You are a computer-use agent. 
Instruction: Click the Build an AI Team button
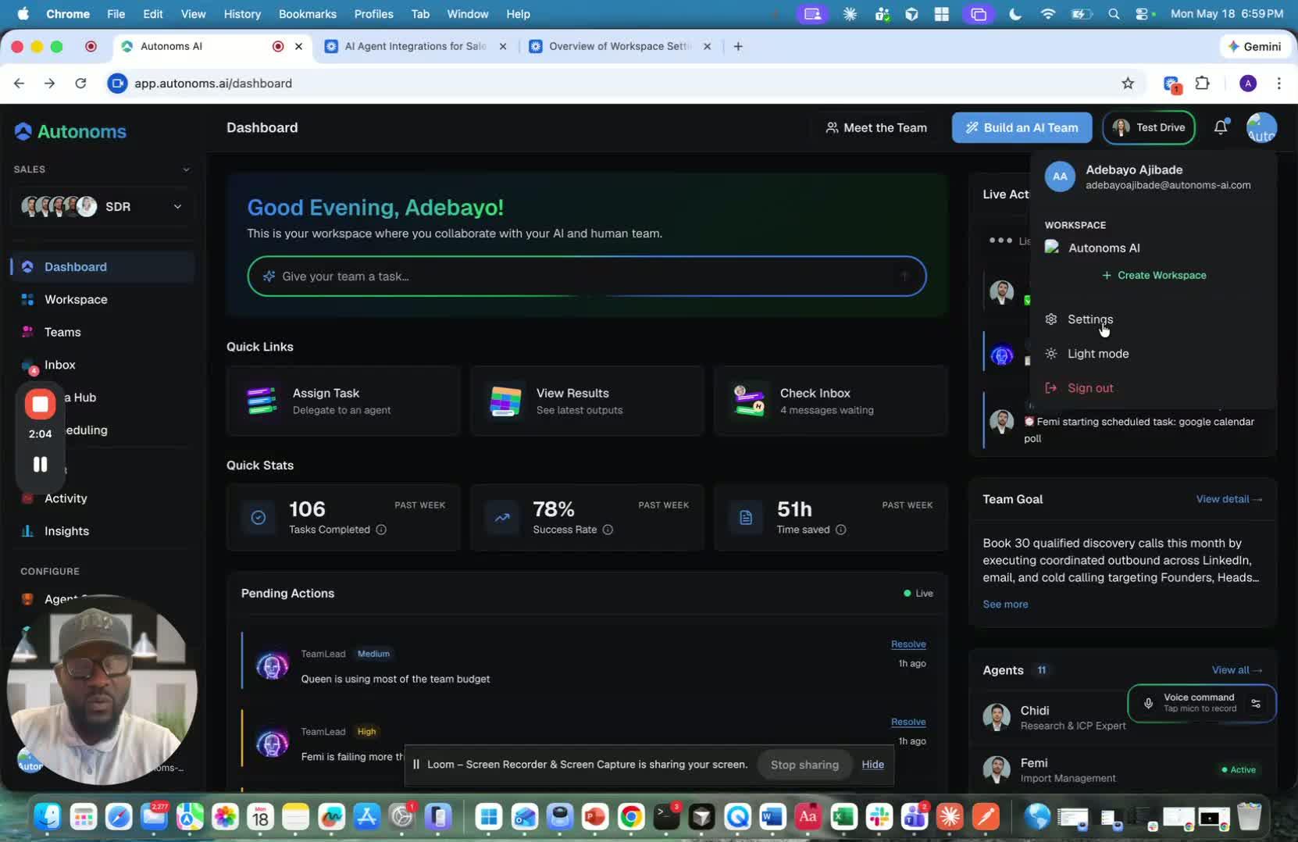click(x=1022, y=128)
